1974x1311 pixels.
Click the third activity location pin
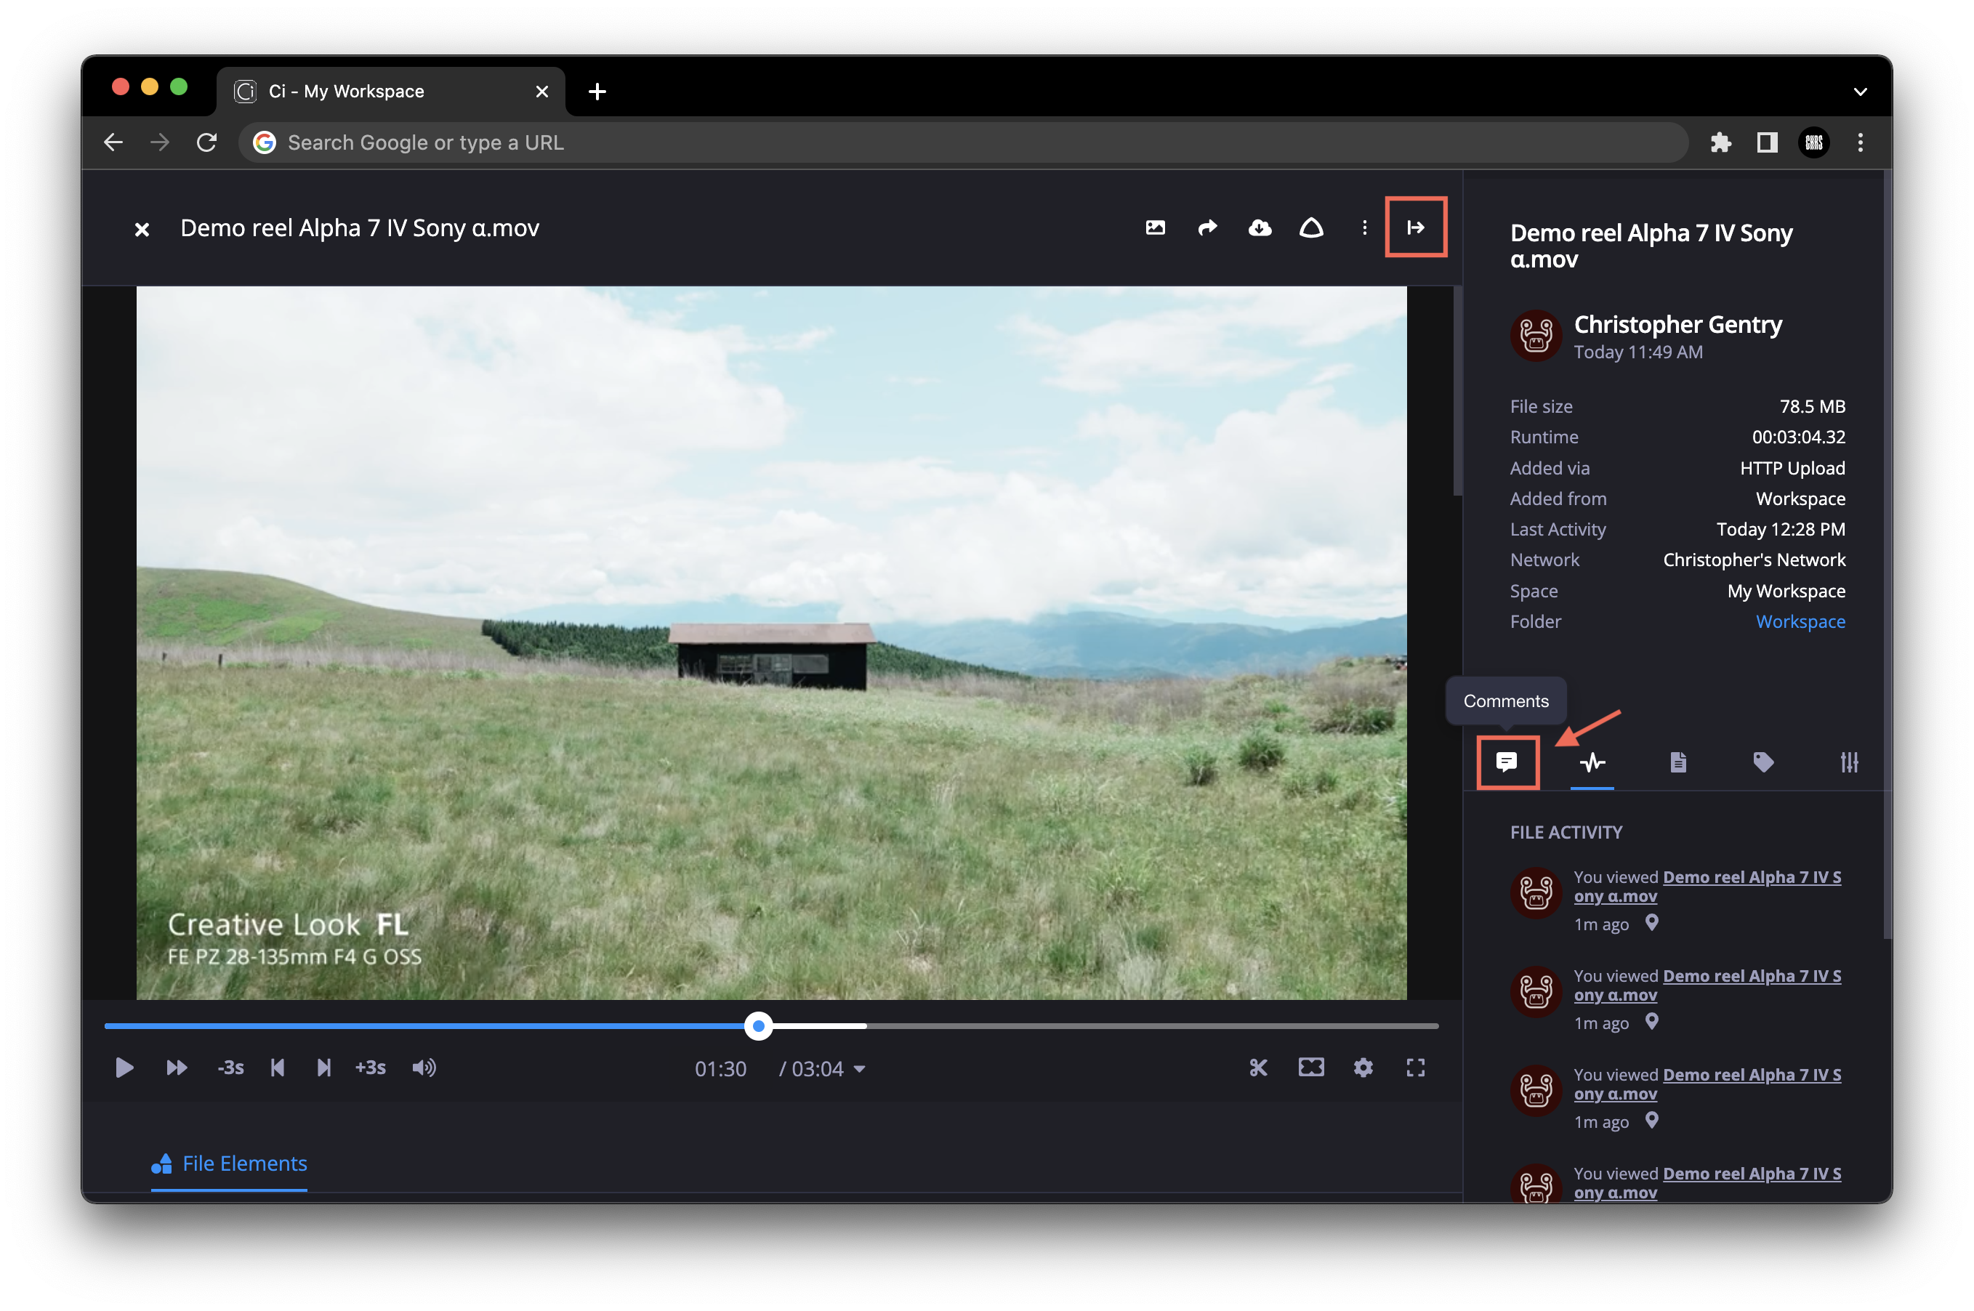click(1651, 1121)
